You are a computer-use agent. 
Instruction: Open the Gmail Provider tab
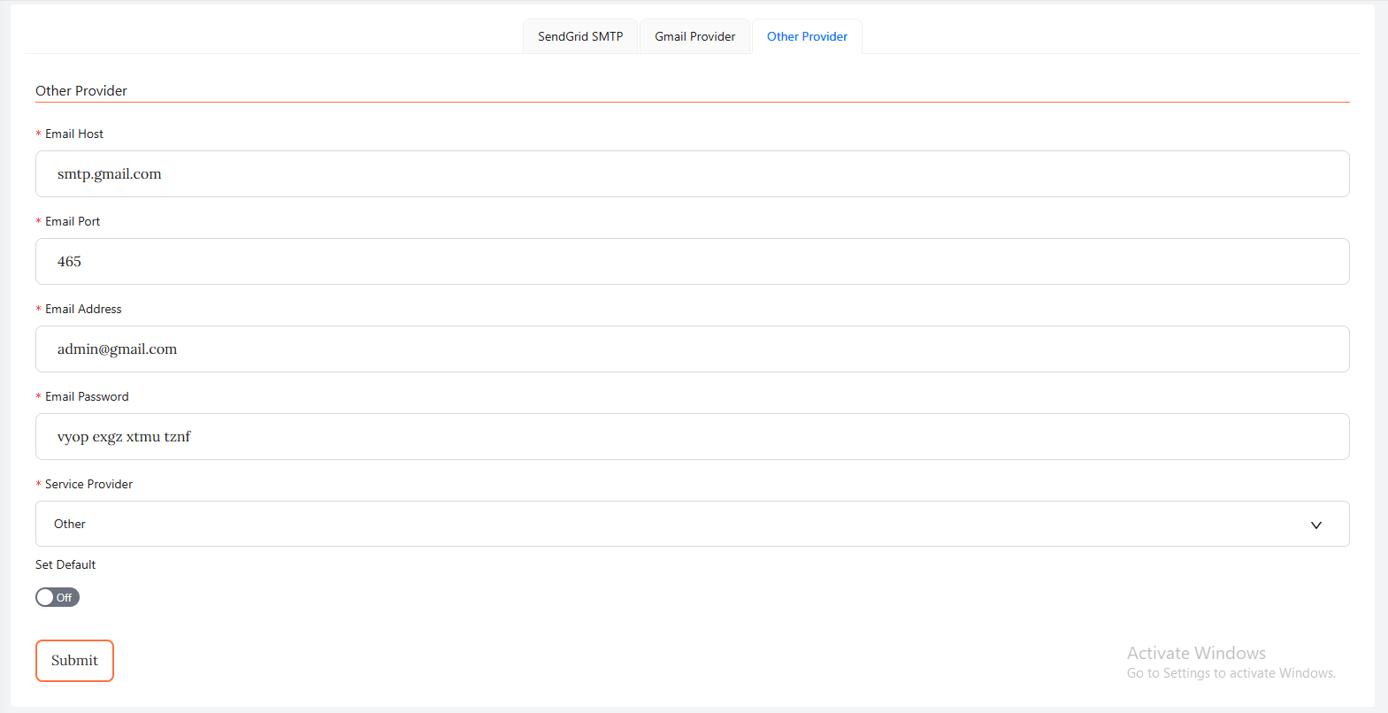(694, 36)
